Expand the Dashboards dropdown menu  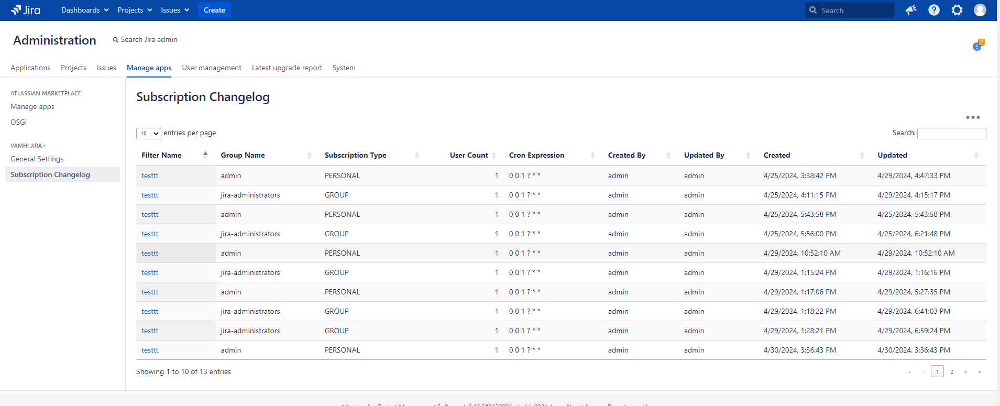pos(85,10)
